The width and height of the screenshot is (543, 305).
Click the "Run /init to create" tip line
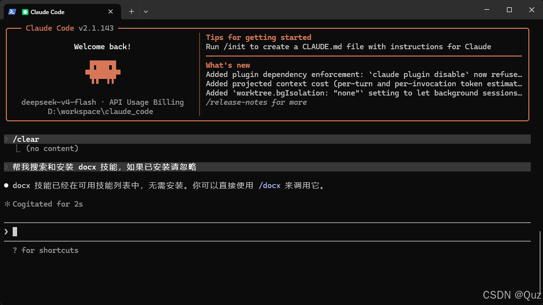coord(348,47)
